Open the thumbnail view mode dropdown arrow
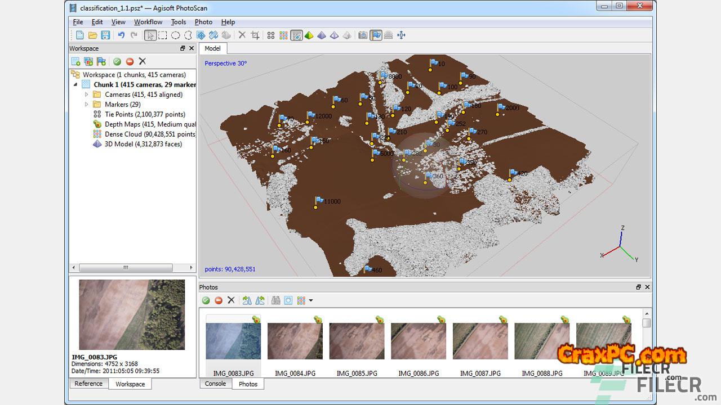Viewport: 721px width, 405px height. [310, 300]
